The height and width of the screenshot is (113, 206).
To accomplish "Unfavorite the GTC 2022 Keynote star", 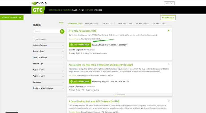I will tap(169, 30).
